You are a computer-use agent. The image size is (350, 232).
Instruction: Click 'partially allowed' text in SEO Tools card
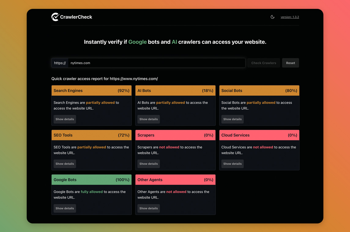[x=92, y=147]
